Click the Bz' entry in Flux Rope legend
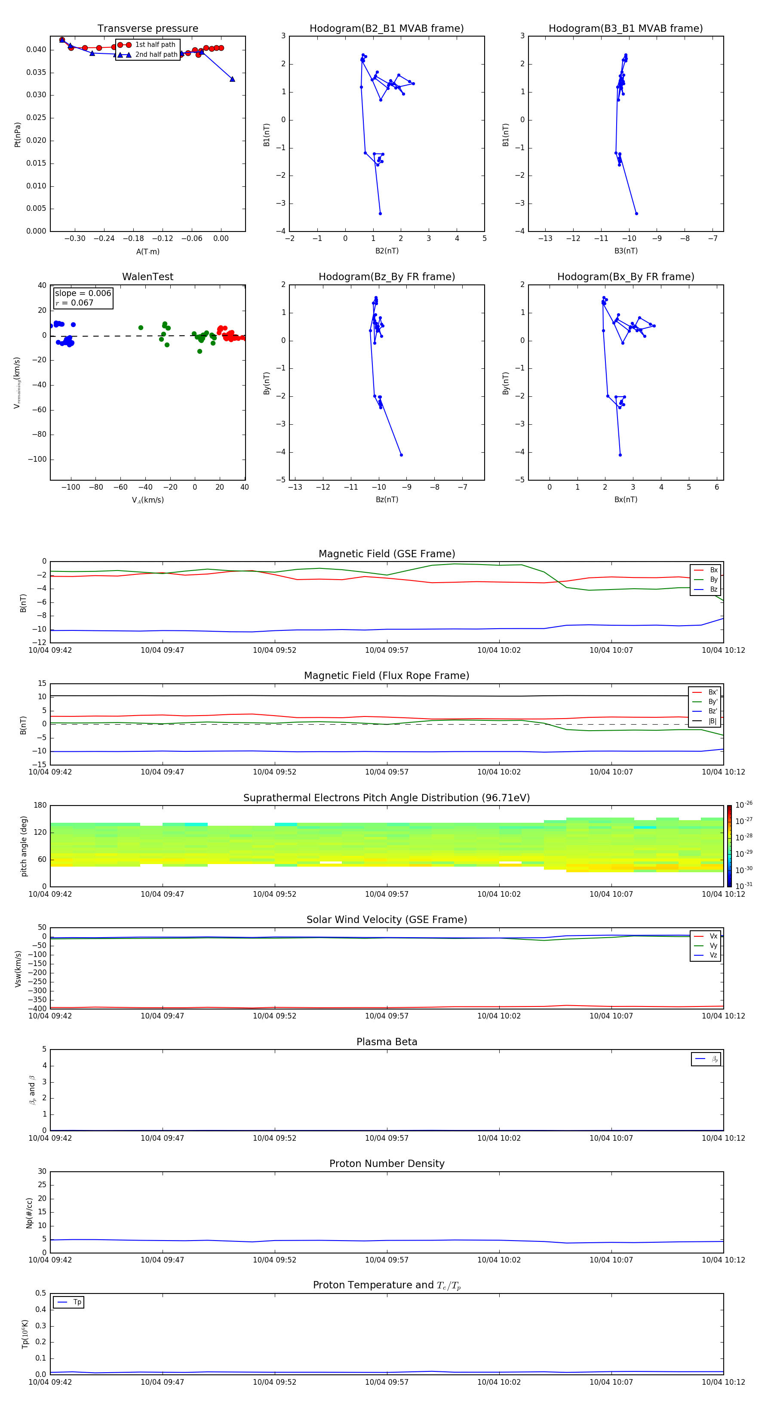The width and height of the screenshot is (774, 1420). pos(705,712)
